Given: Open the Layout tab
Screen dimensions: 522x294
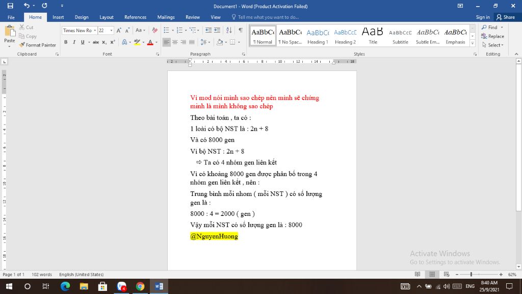Looking at the screenshot, I should (107, 17).
